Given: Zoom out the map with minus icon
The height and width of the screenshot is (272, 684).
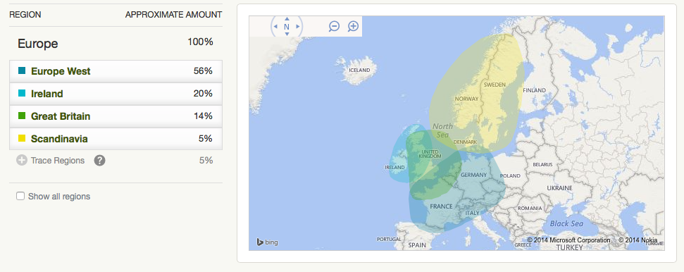Looking at the screenshot, I should click(x=334, y=26).
